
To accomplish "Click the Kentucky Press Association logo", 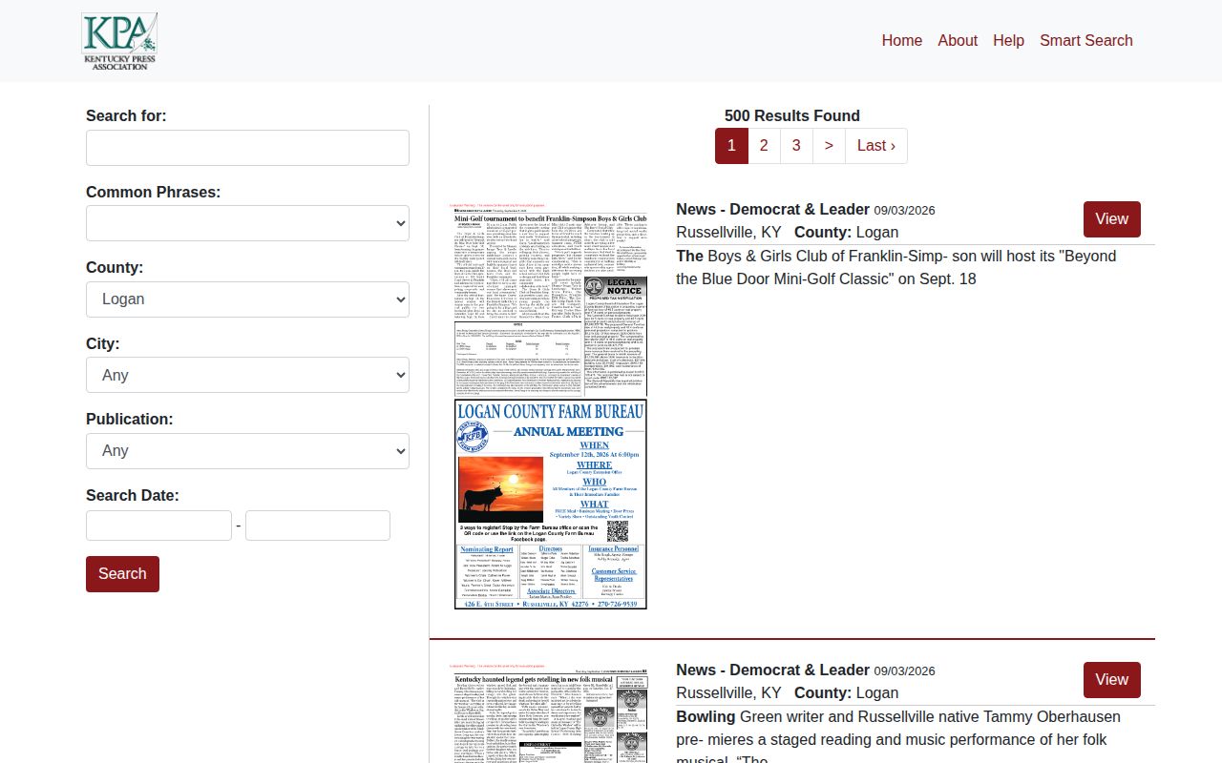I will pyautogui.click(x=119, y=41).
